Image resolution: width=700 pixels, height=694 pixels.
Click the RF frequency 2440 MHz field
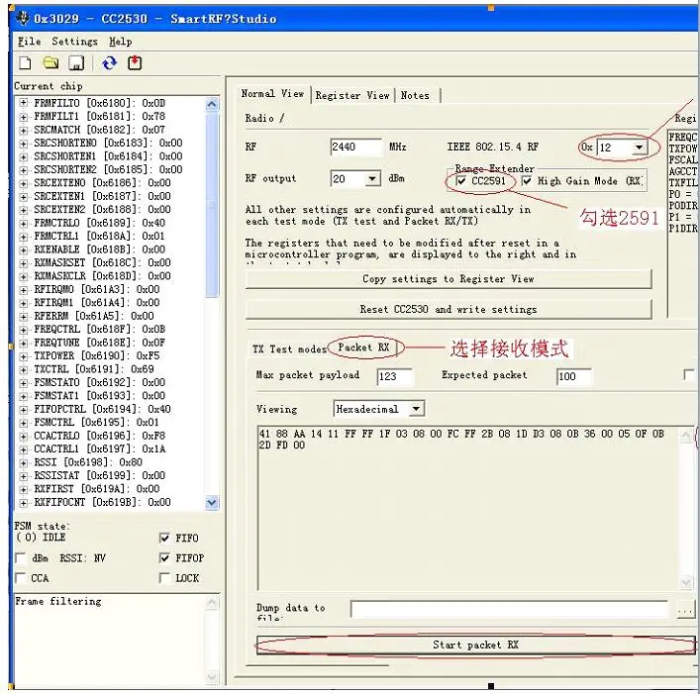(355, 147)
